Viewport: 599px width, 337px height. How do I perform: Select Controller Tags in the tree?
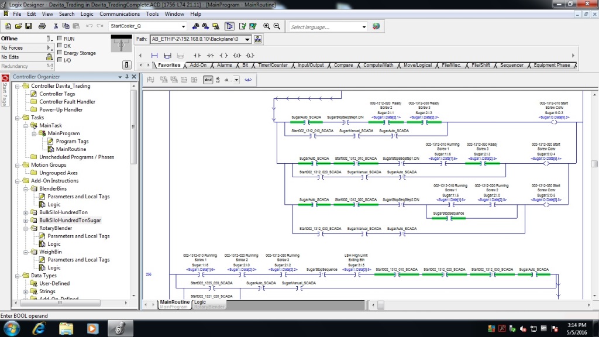click(57, 94)
